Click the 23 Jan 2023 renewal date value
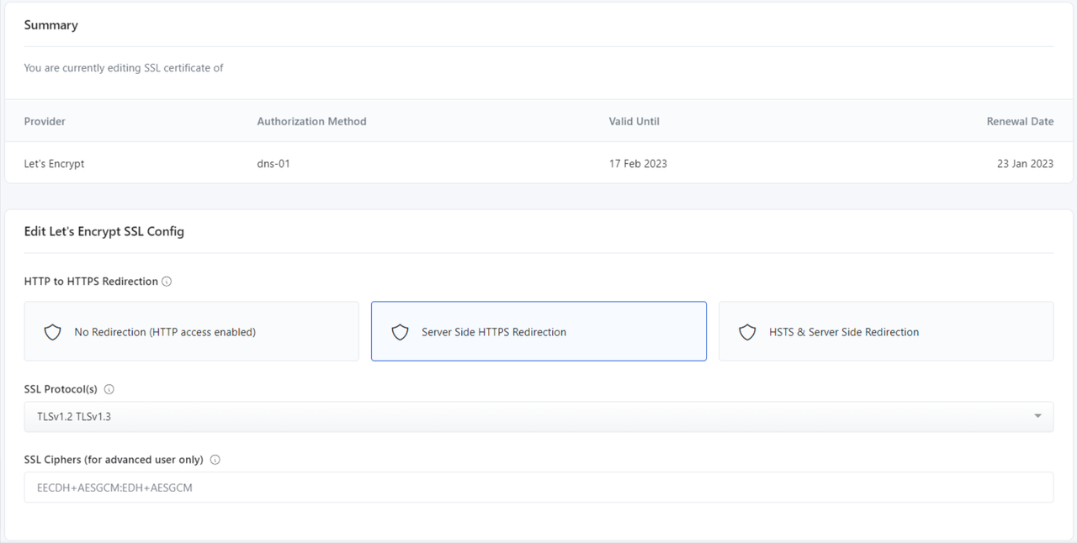The width and height of the screenshot is (1077, 543). coord(1025,164)
